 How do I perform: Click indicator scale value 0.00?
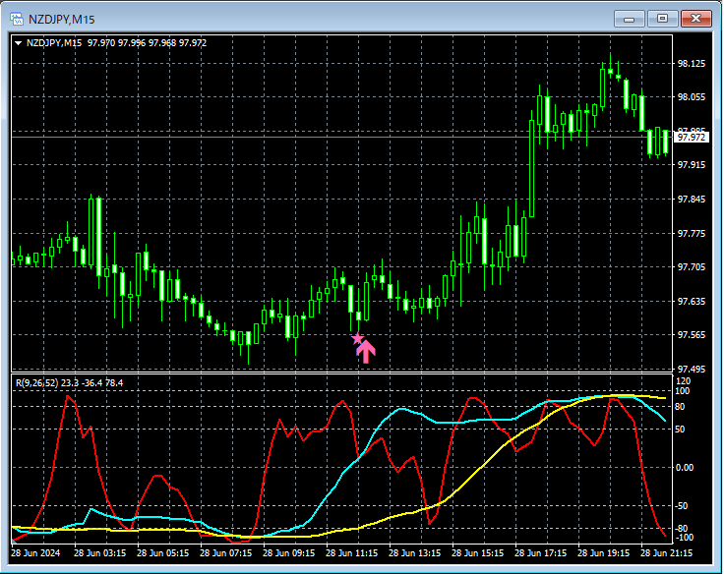[x=685, y=468]
